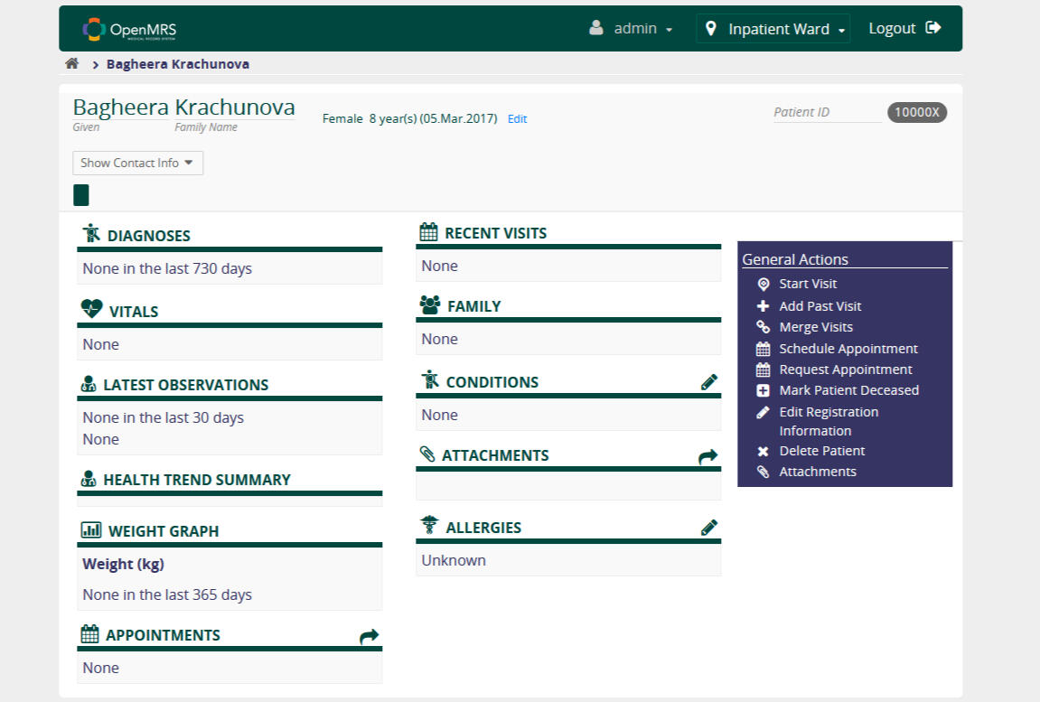The height and width of the screenshot is (702, 1040).
Task: Select Add Past Visit action
Action: (x=820, y=306)
